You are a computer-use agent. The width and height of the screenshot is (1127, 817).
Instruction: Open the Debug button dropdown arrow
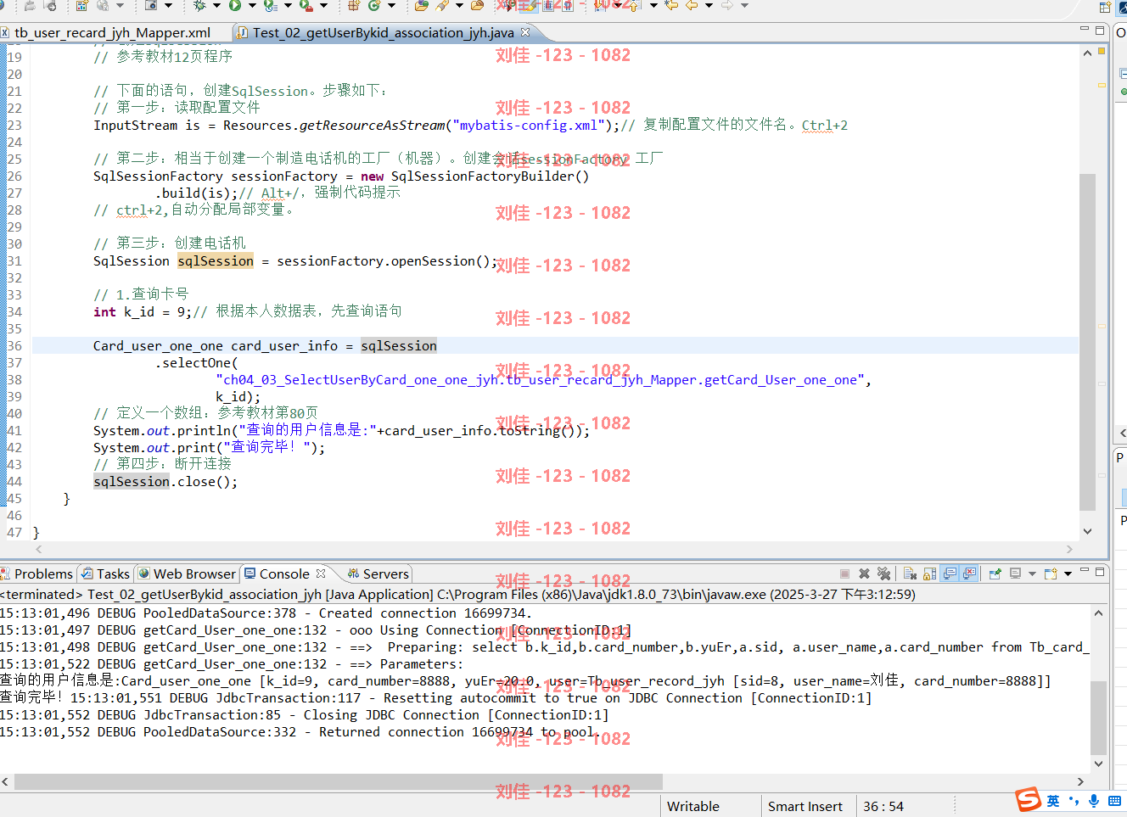216,6
